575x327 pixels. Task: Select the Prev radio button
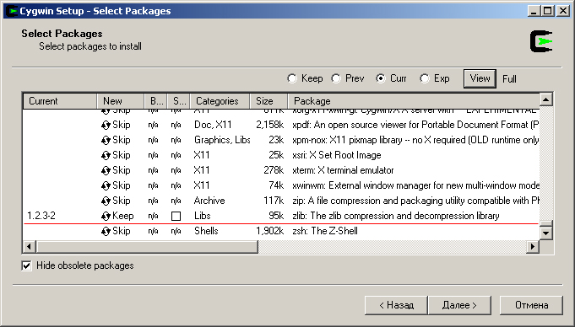click(336, 78)
